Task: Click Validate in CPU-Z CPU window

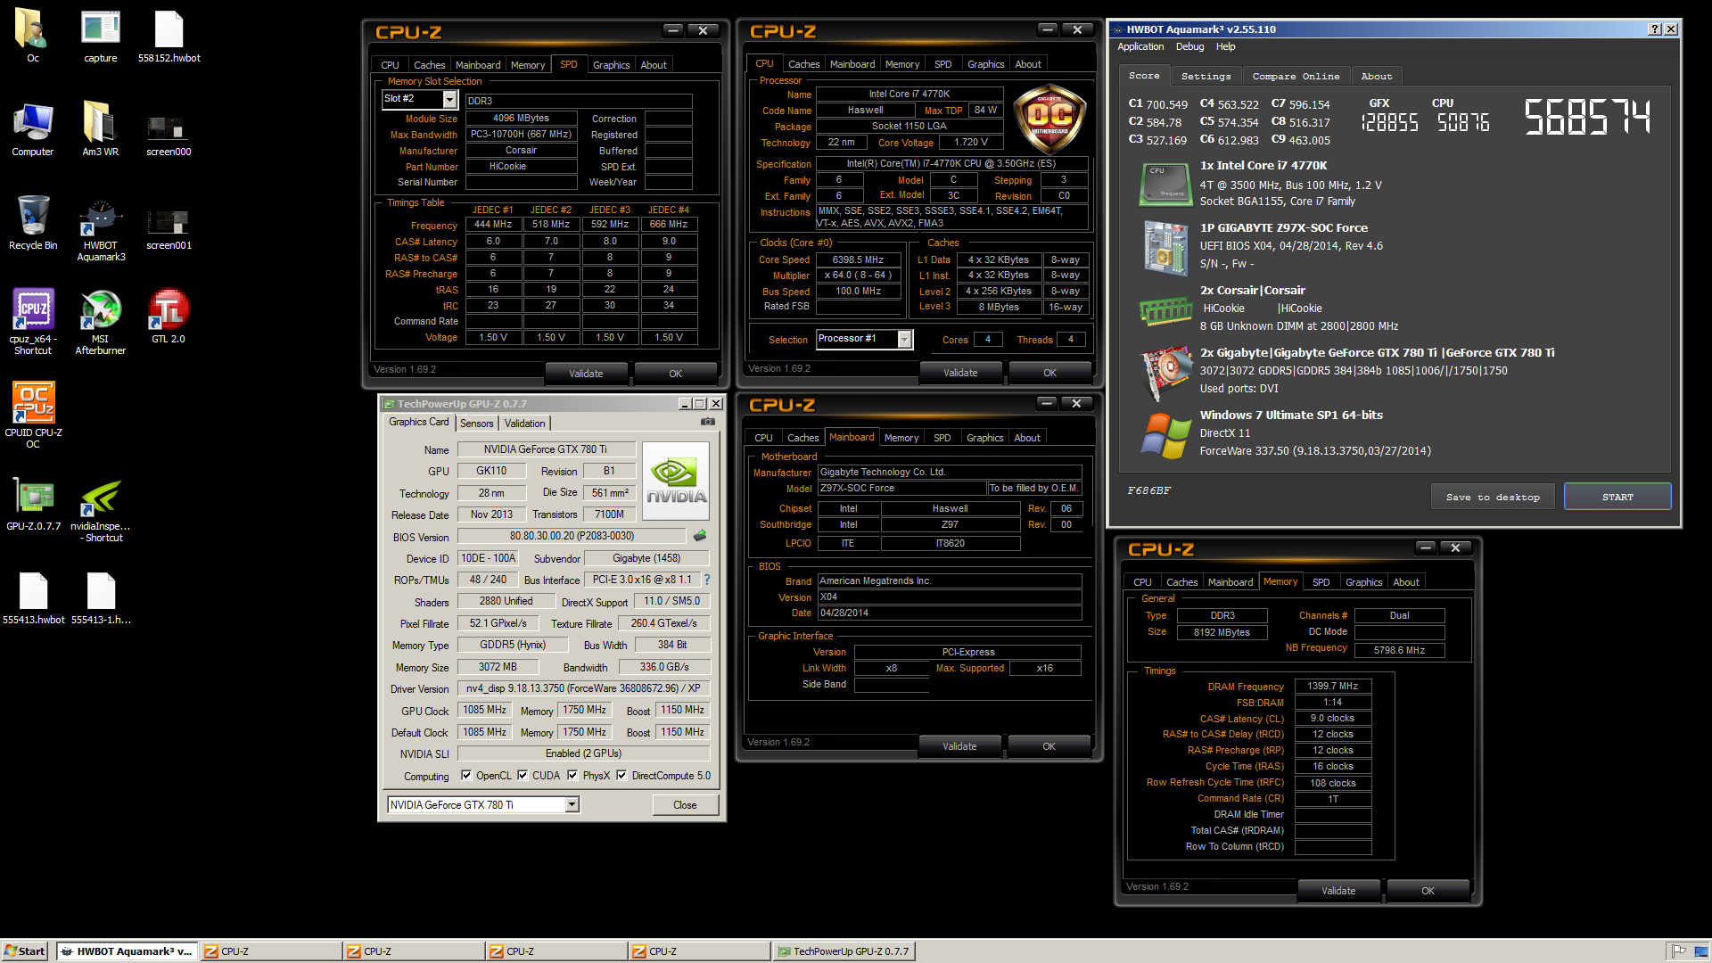Action: 960,373
